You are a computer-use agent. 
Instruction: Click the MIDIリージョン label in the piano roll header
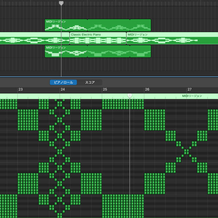pyautogui.click(x=192, y=96)
